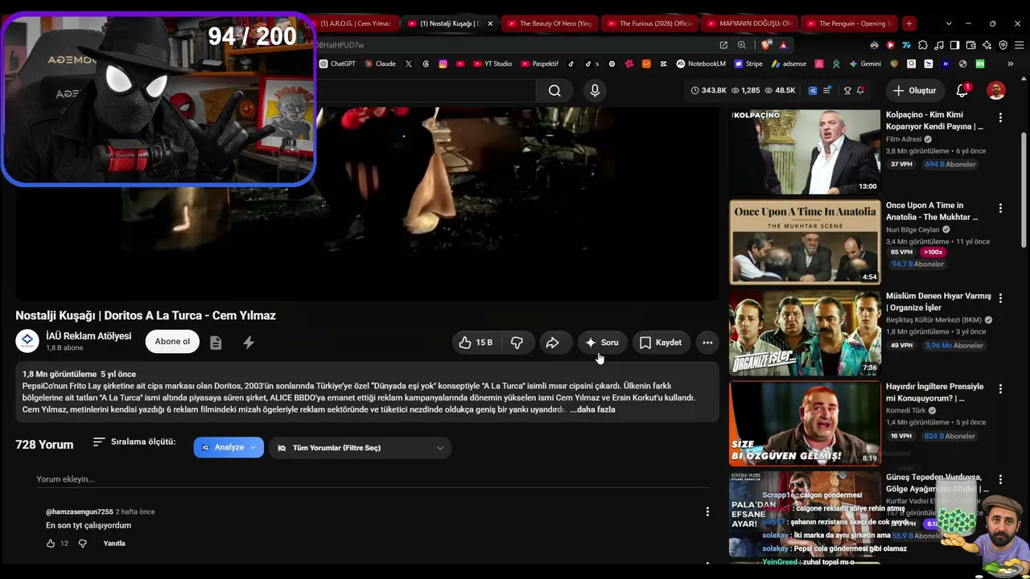Open the Nuri Bilge Ceylan channel link
This screenshot has height=579, width=1030.
tap(913, 229)
